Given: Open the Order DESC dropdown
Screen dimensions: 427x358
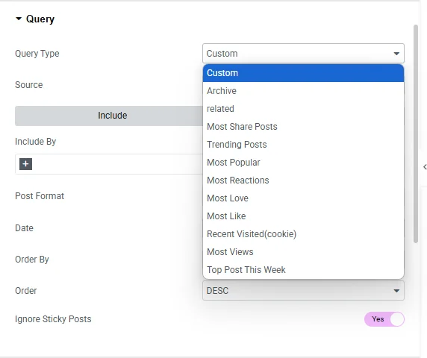Looking at the screenshot, I should click(x=303, y=291).
